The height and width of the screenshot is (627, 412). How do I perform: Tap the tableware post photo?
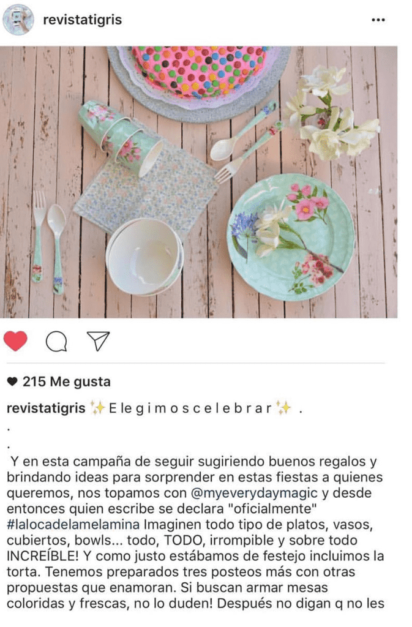pos(198,182)
